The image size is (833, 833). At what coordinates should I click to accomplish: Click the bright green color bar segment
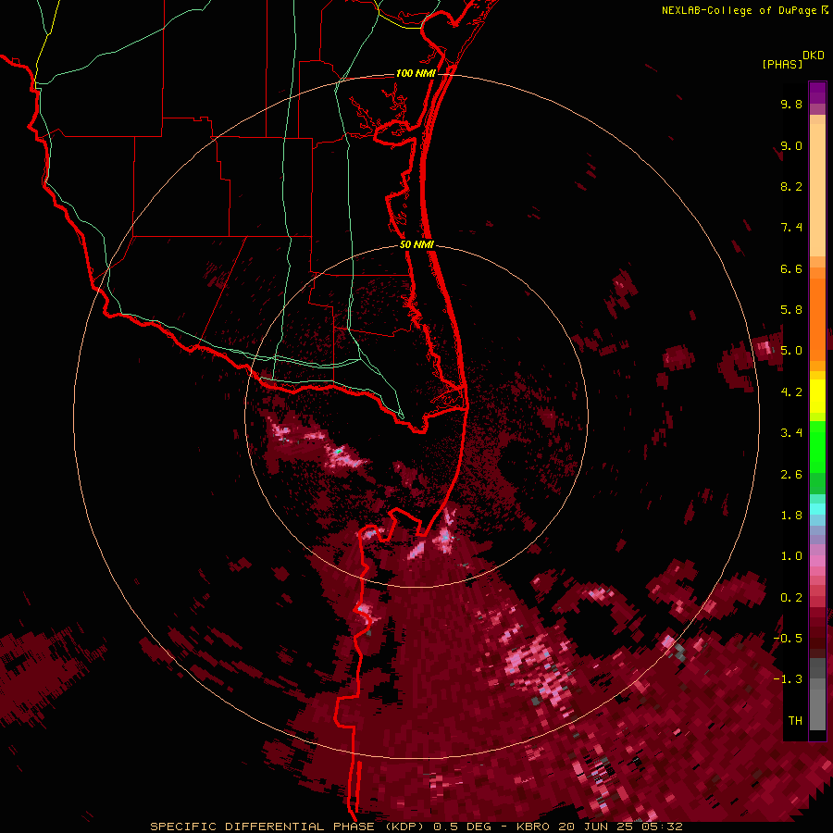click(817, 446)
